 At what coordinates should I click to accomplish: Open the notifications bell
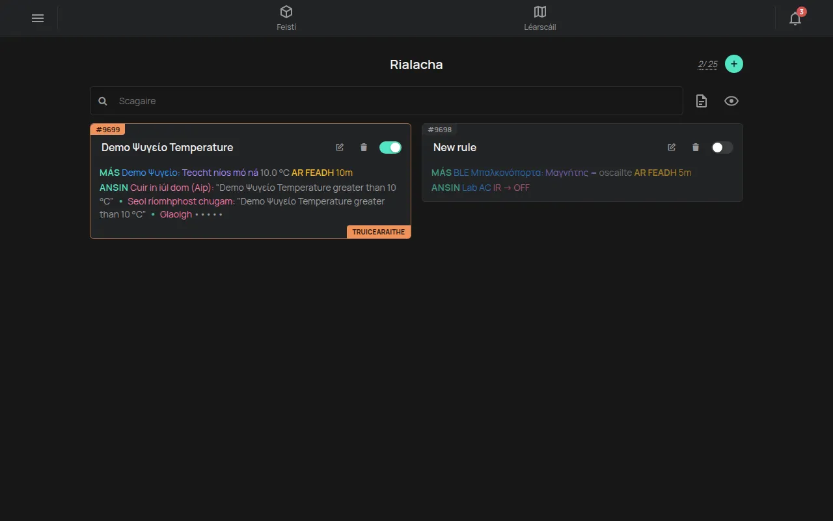click(x=795, y=18)
